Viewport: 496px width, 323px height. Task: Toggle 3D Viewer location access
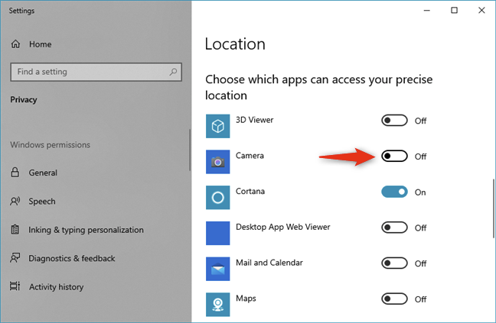click(x=394, y=121)
